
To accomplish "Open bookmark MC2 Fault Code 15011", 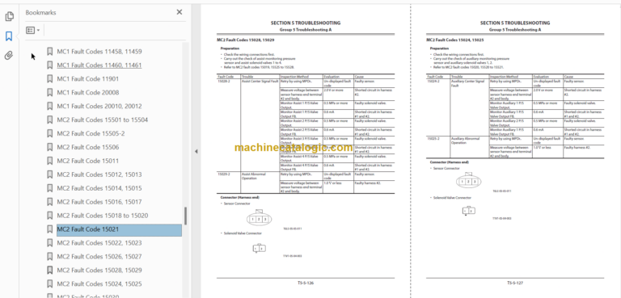I will [87, 161].
